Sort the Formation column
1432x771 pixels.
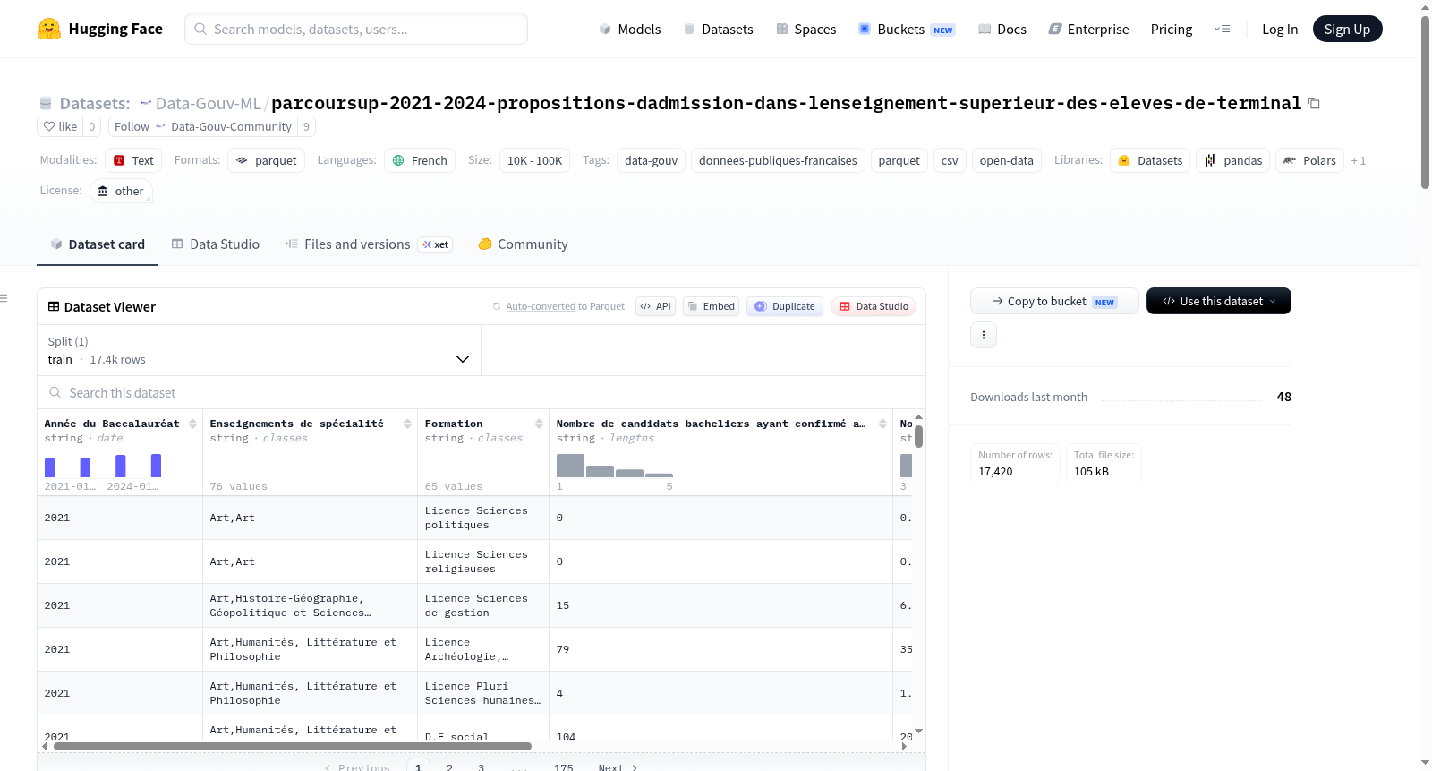click(x=539, y=424)
